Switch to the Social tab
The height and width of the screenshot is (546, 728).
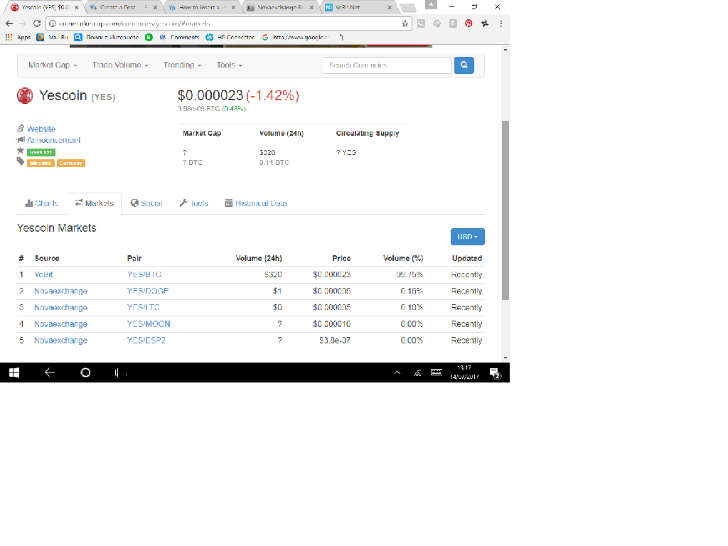coord(146,203)
